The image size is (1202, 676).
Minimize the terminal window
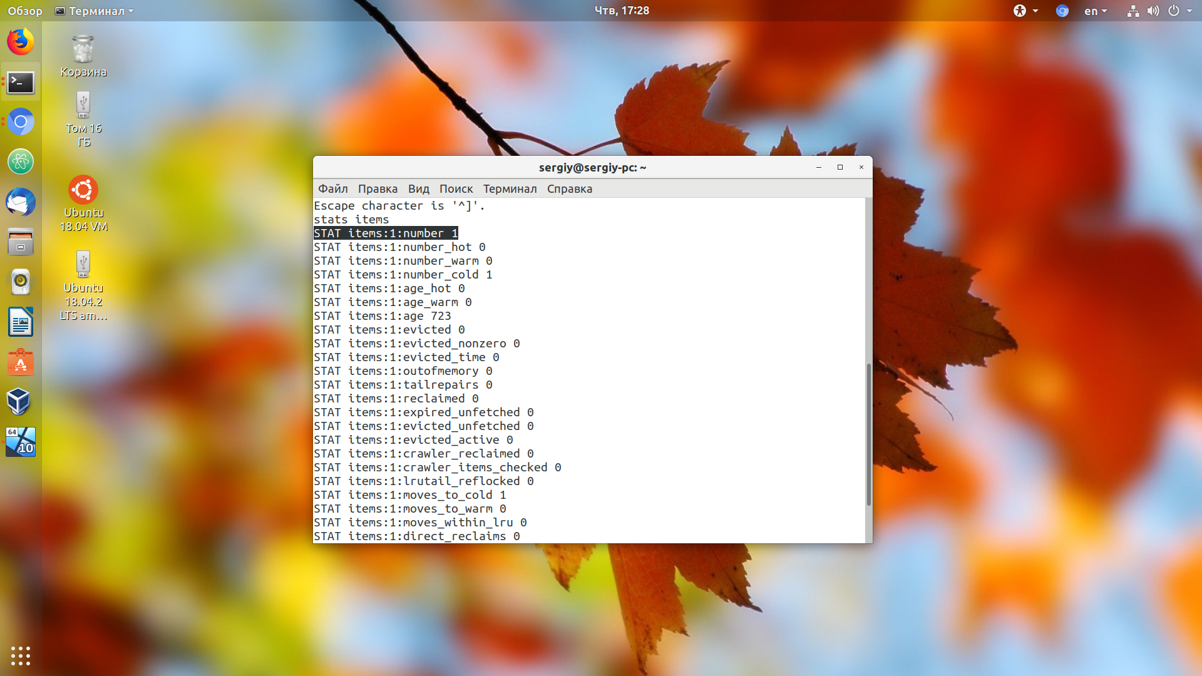(818, 167)
